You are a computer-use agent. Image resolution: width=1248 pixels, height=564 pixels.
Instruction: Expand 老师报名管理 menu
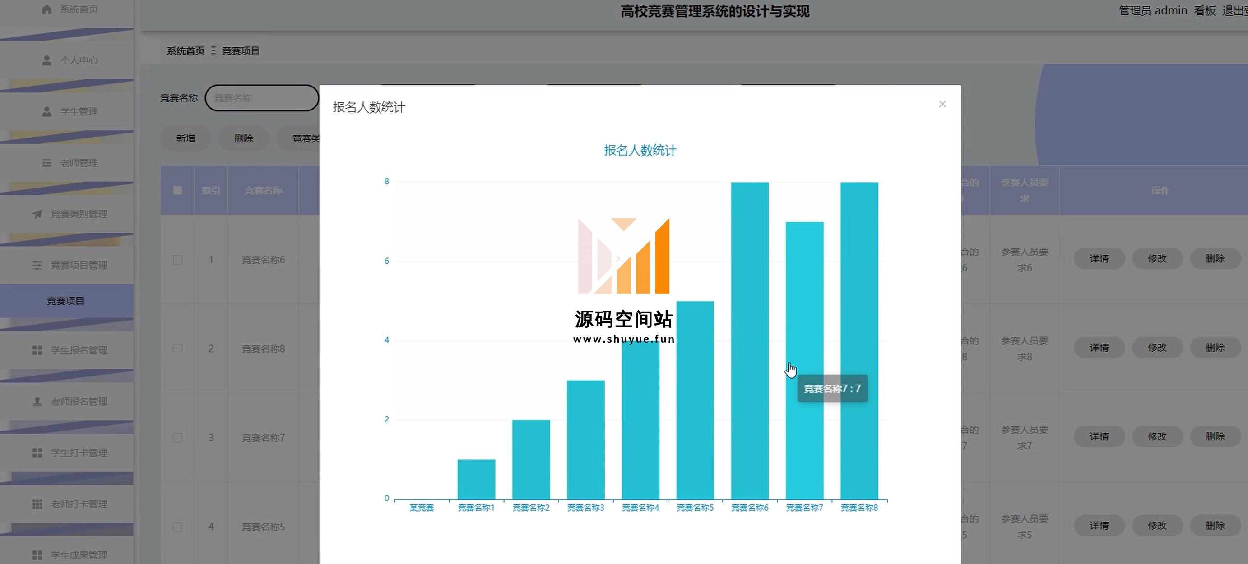[x=67, y=401]
